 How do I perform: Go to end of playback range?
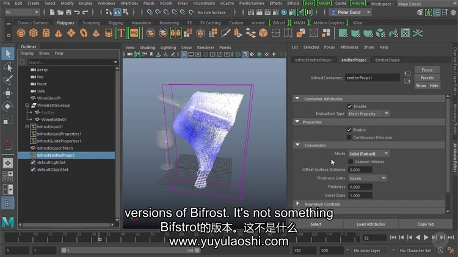coord(451,237)
